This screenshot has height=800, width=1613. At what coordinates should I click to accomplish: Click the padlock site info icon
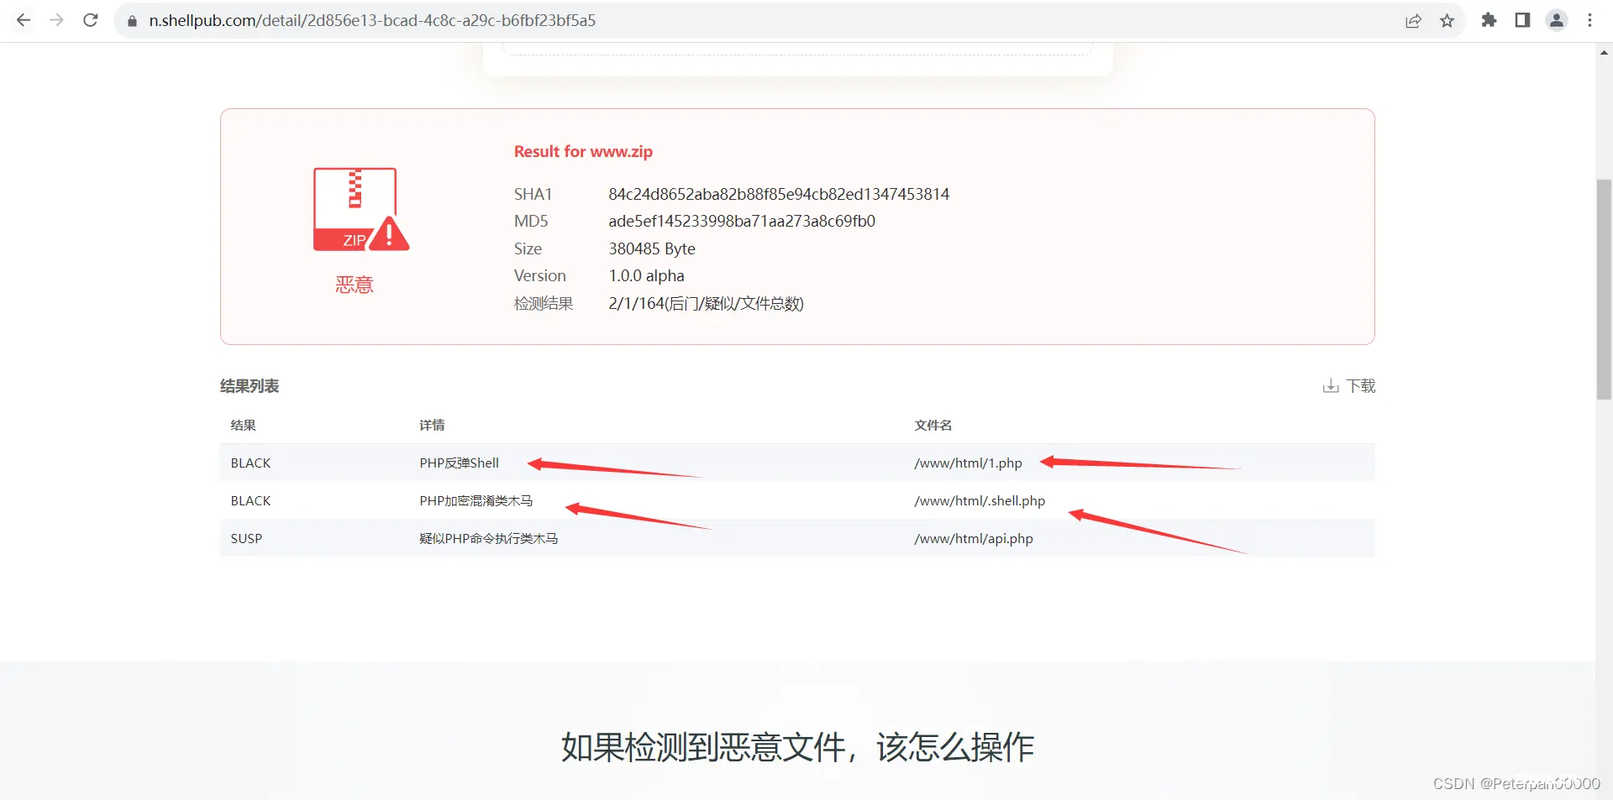pos(132,21)
